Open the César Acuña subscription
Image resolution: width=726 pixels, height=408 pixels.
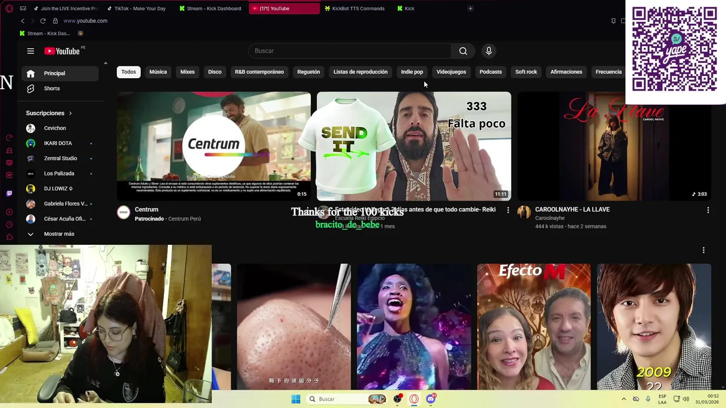click(59, 219)
